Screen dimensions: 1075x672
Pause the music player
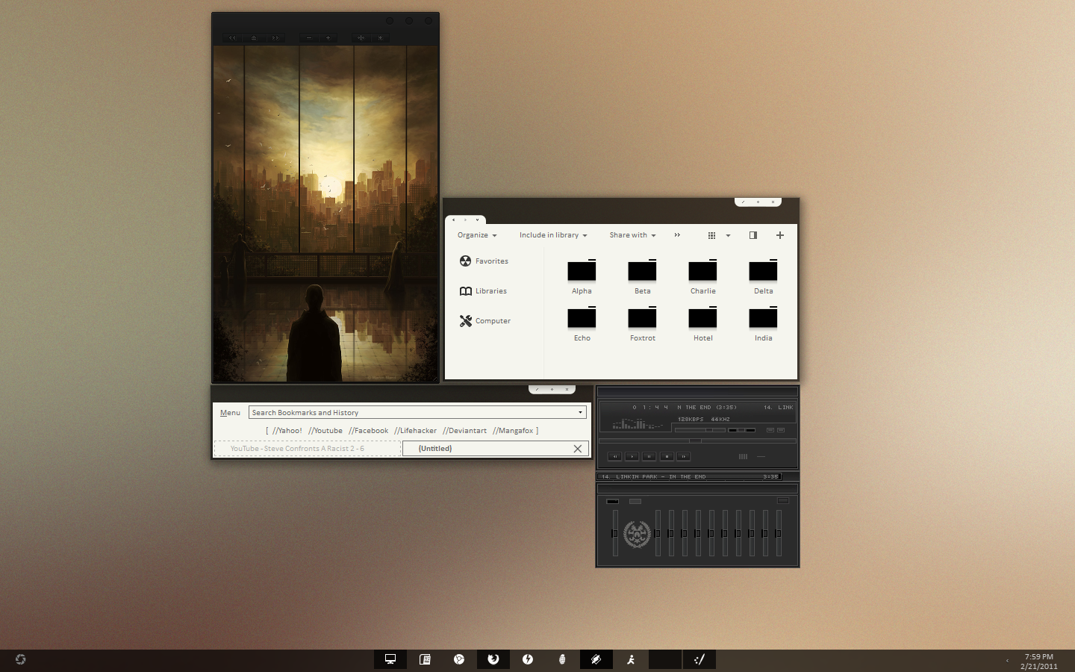pos(649,456)
